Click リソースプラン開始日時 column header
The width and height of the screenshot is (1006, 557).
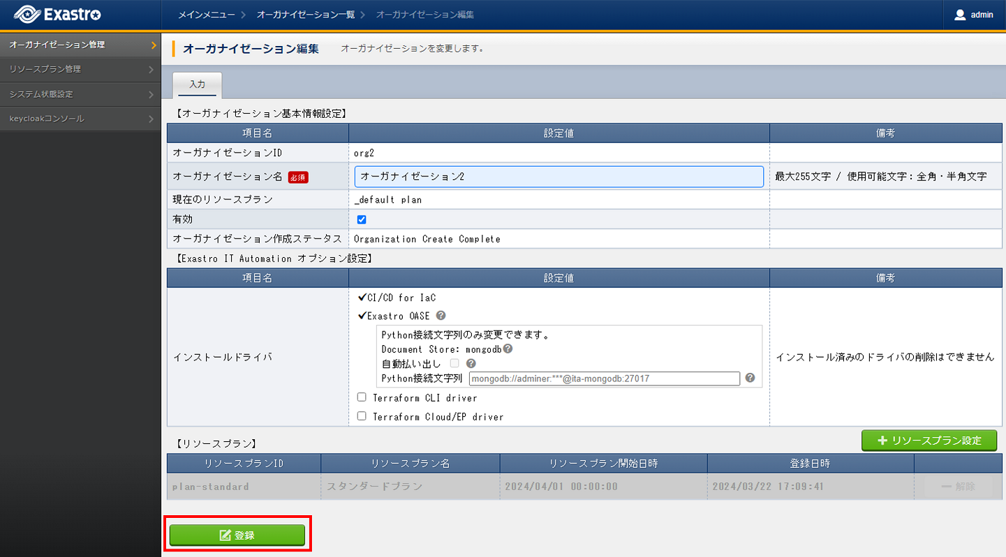[x=604, y=463]
